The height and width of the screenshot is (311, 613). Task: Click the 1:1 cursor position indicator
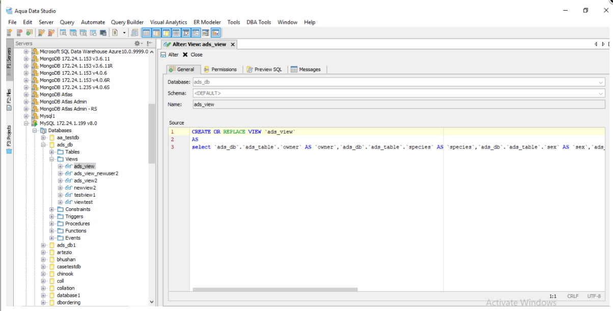[x=552, y=296]
